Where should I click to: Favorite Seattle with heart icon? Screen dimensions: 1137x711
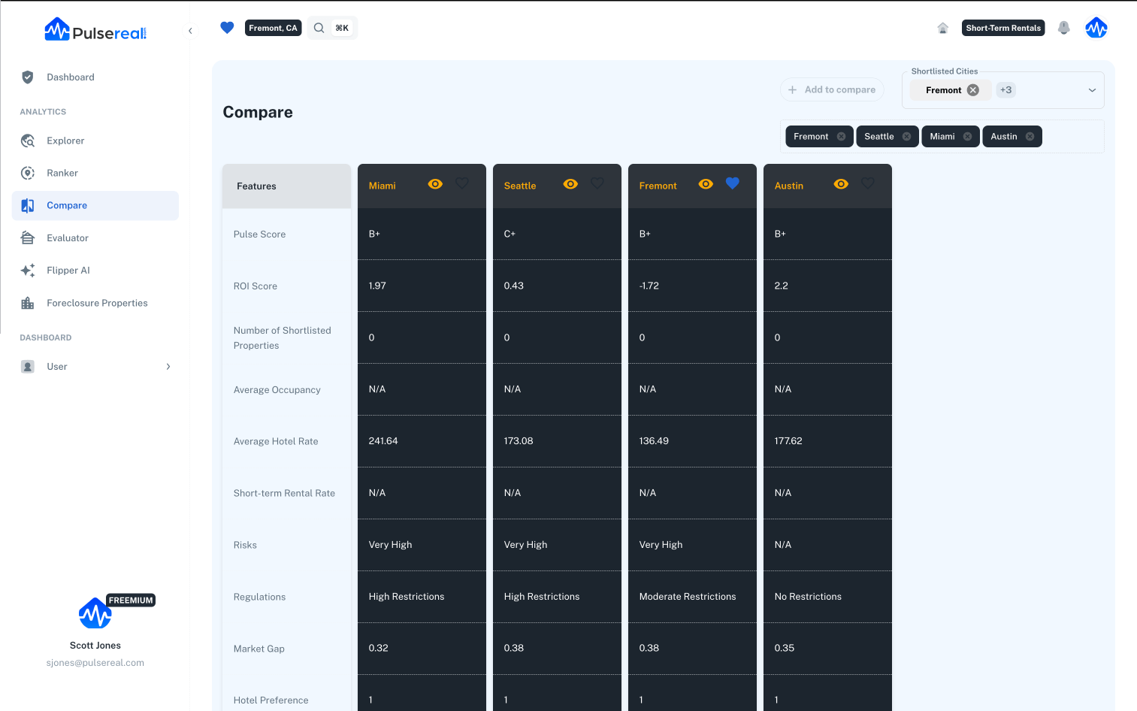click(x=597, y=183)
